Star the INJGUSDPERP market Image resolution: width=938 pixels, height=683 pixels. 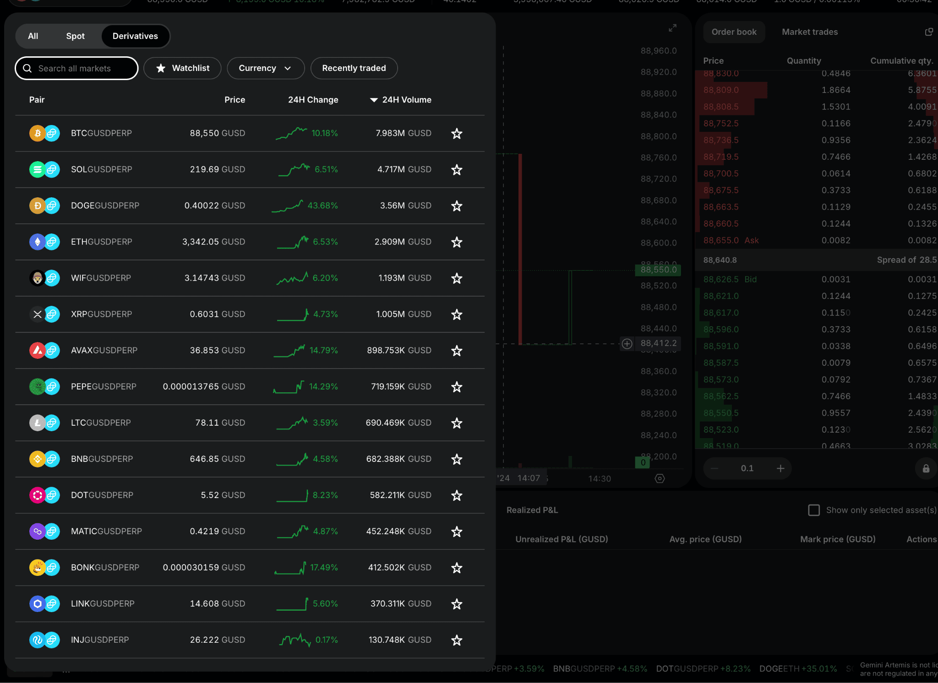tap(456, 640)
